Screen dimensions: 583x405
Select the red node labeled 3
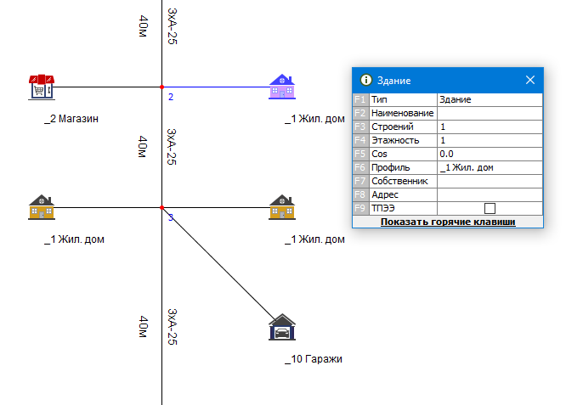click(161, 207)
